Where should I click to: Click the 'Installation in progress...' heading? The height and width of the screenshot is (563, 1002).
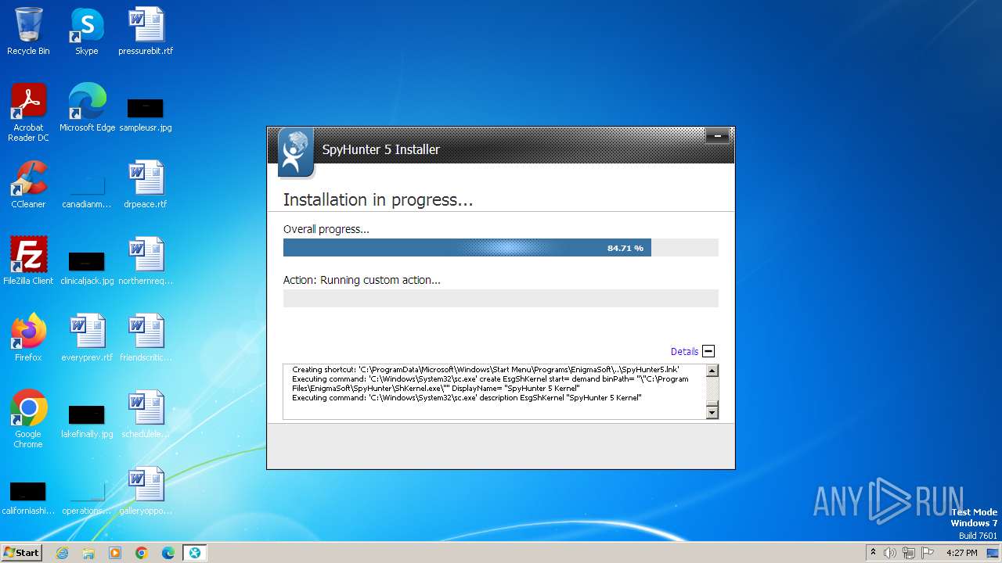pos(378,200)
